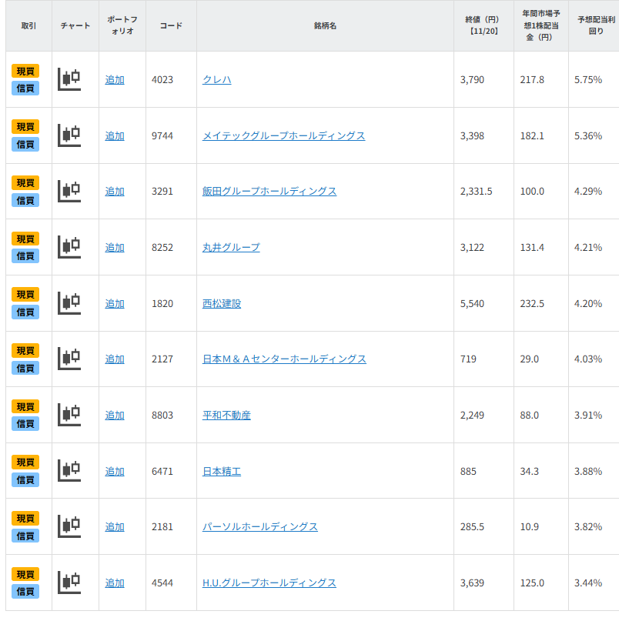Click 信買 button for 丸井グループ
Viewport: 619px width, 621px height.
point(25,256)
